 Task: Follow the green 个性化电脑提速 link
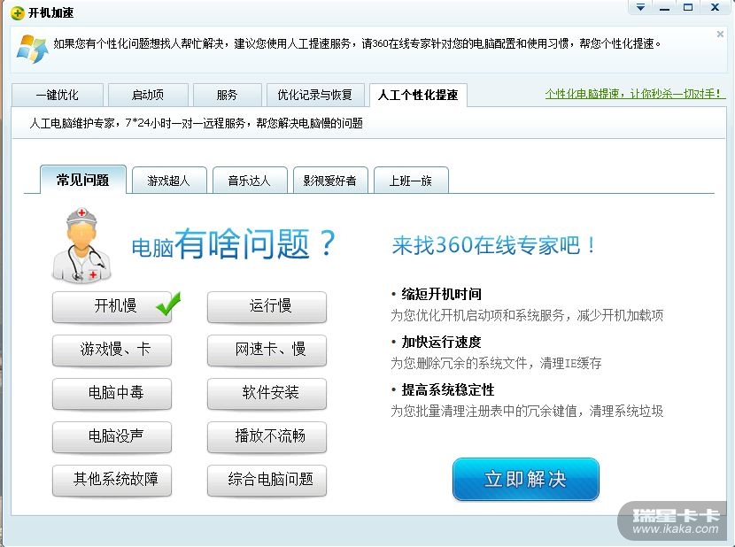click(635, 94)
